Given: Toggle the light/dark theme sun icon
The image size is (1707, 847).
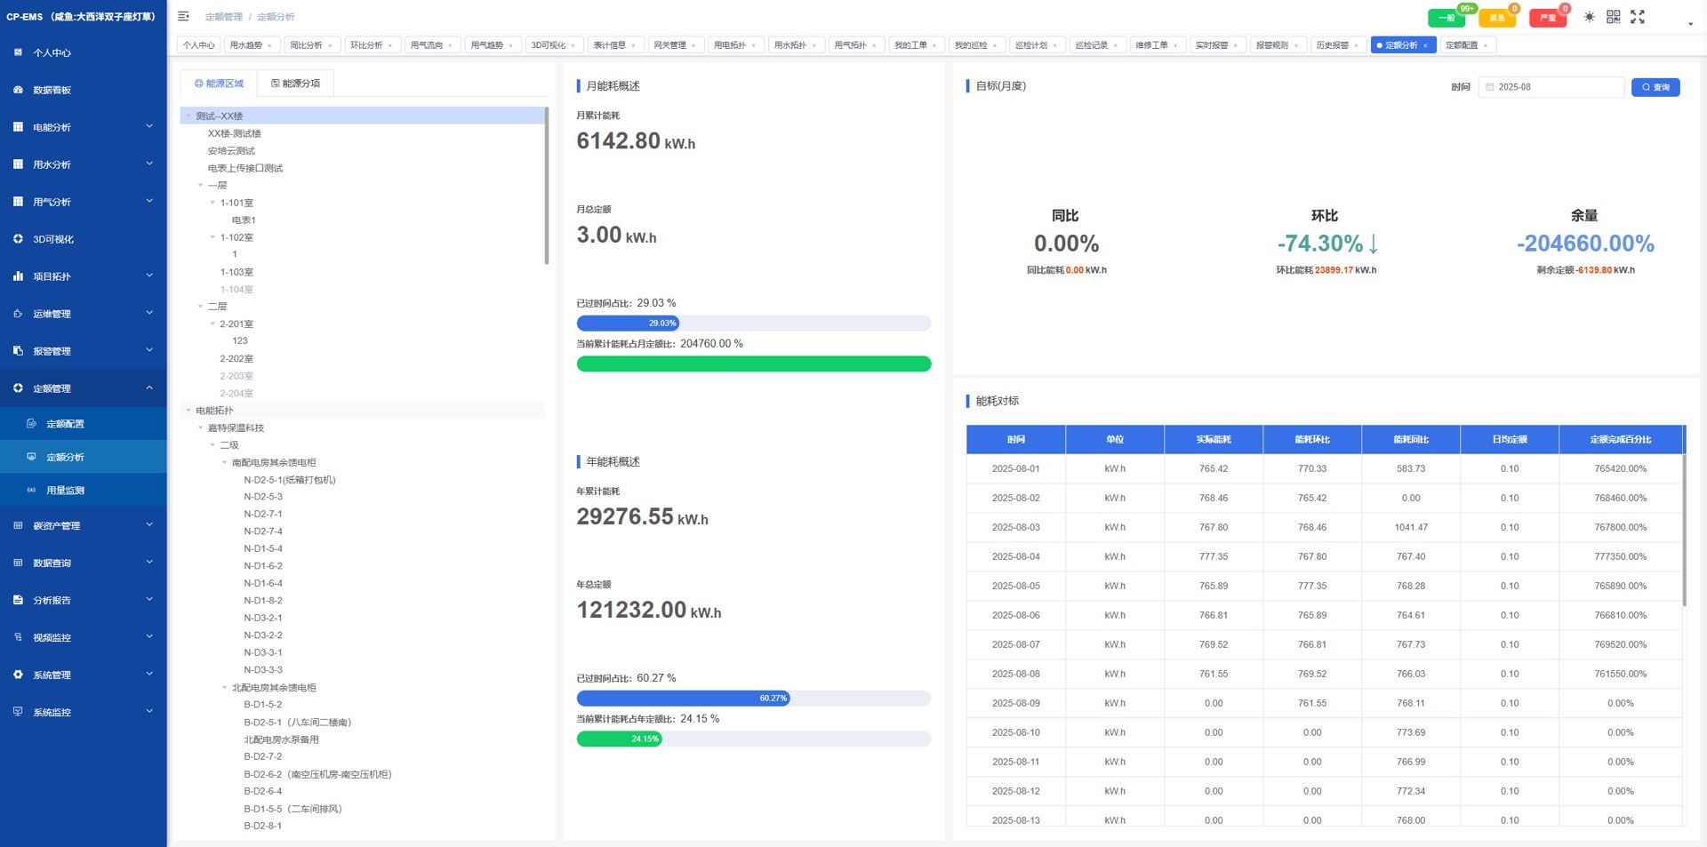Looking at the screenshot, I should 1589,17.
